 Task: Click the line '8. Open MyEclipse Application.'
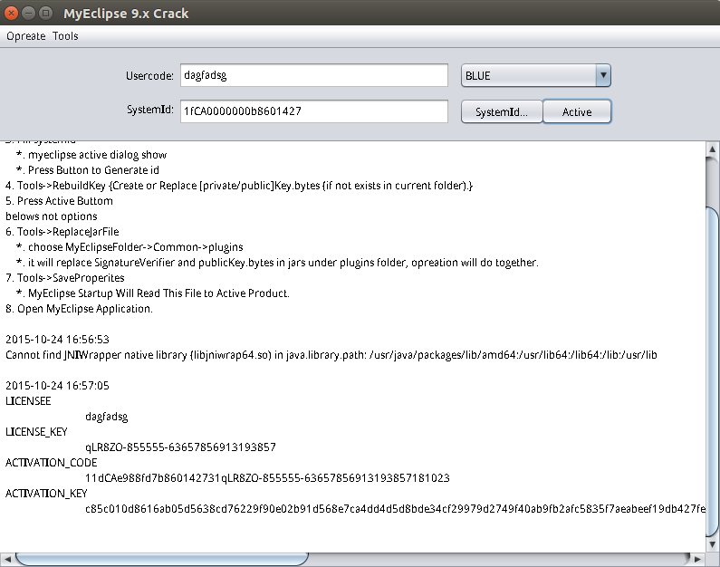pyautogui.click(x=79, y=309)
